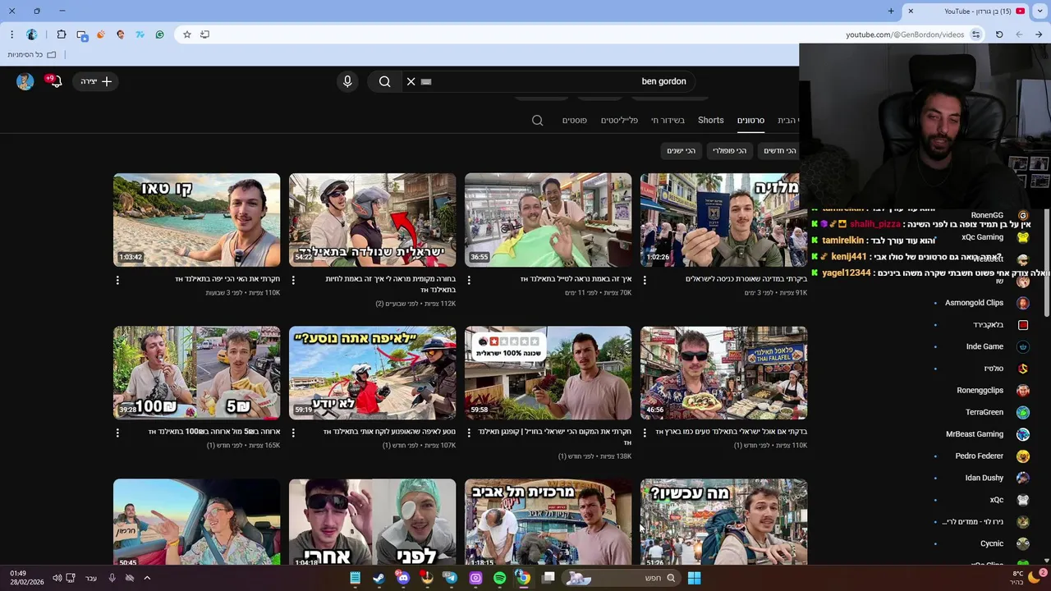
Task: Open the barbershop 36:55 video thumbnail
Action: pyautogui.click(x=548, y=220)
